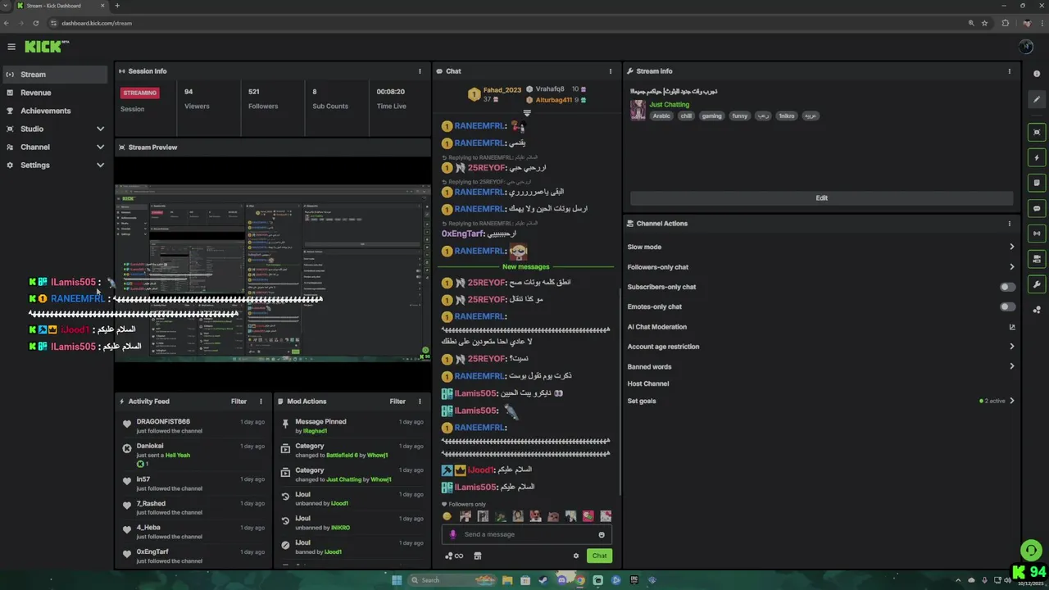The height and width of the screenshot is (590, 1049).
Task: Click the Kick logo
Action: pyautogui.click(x=46, y=47)
